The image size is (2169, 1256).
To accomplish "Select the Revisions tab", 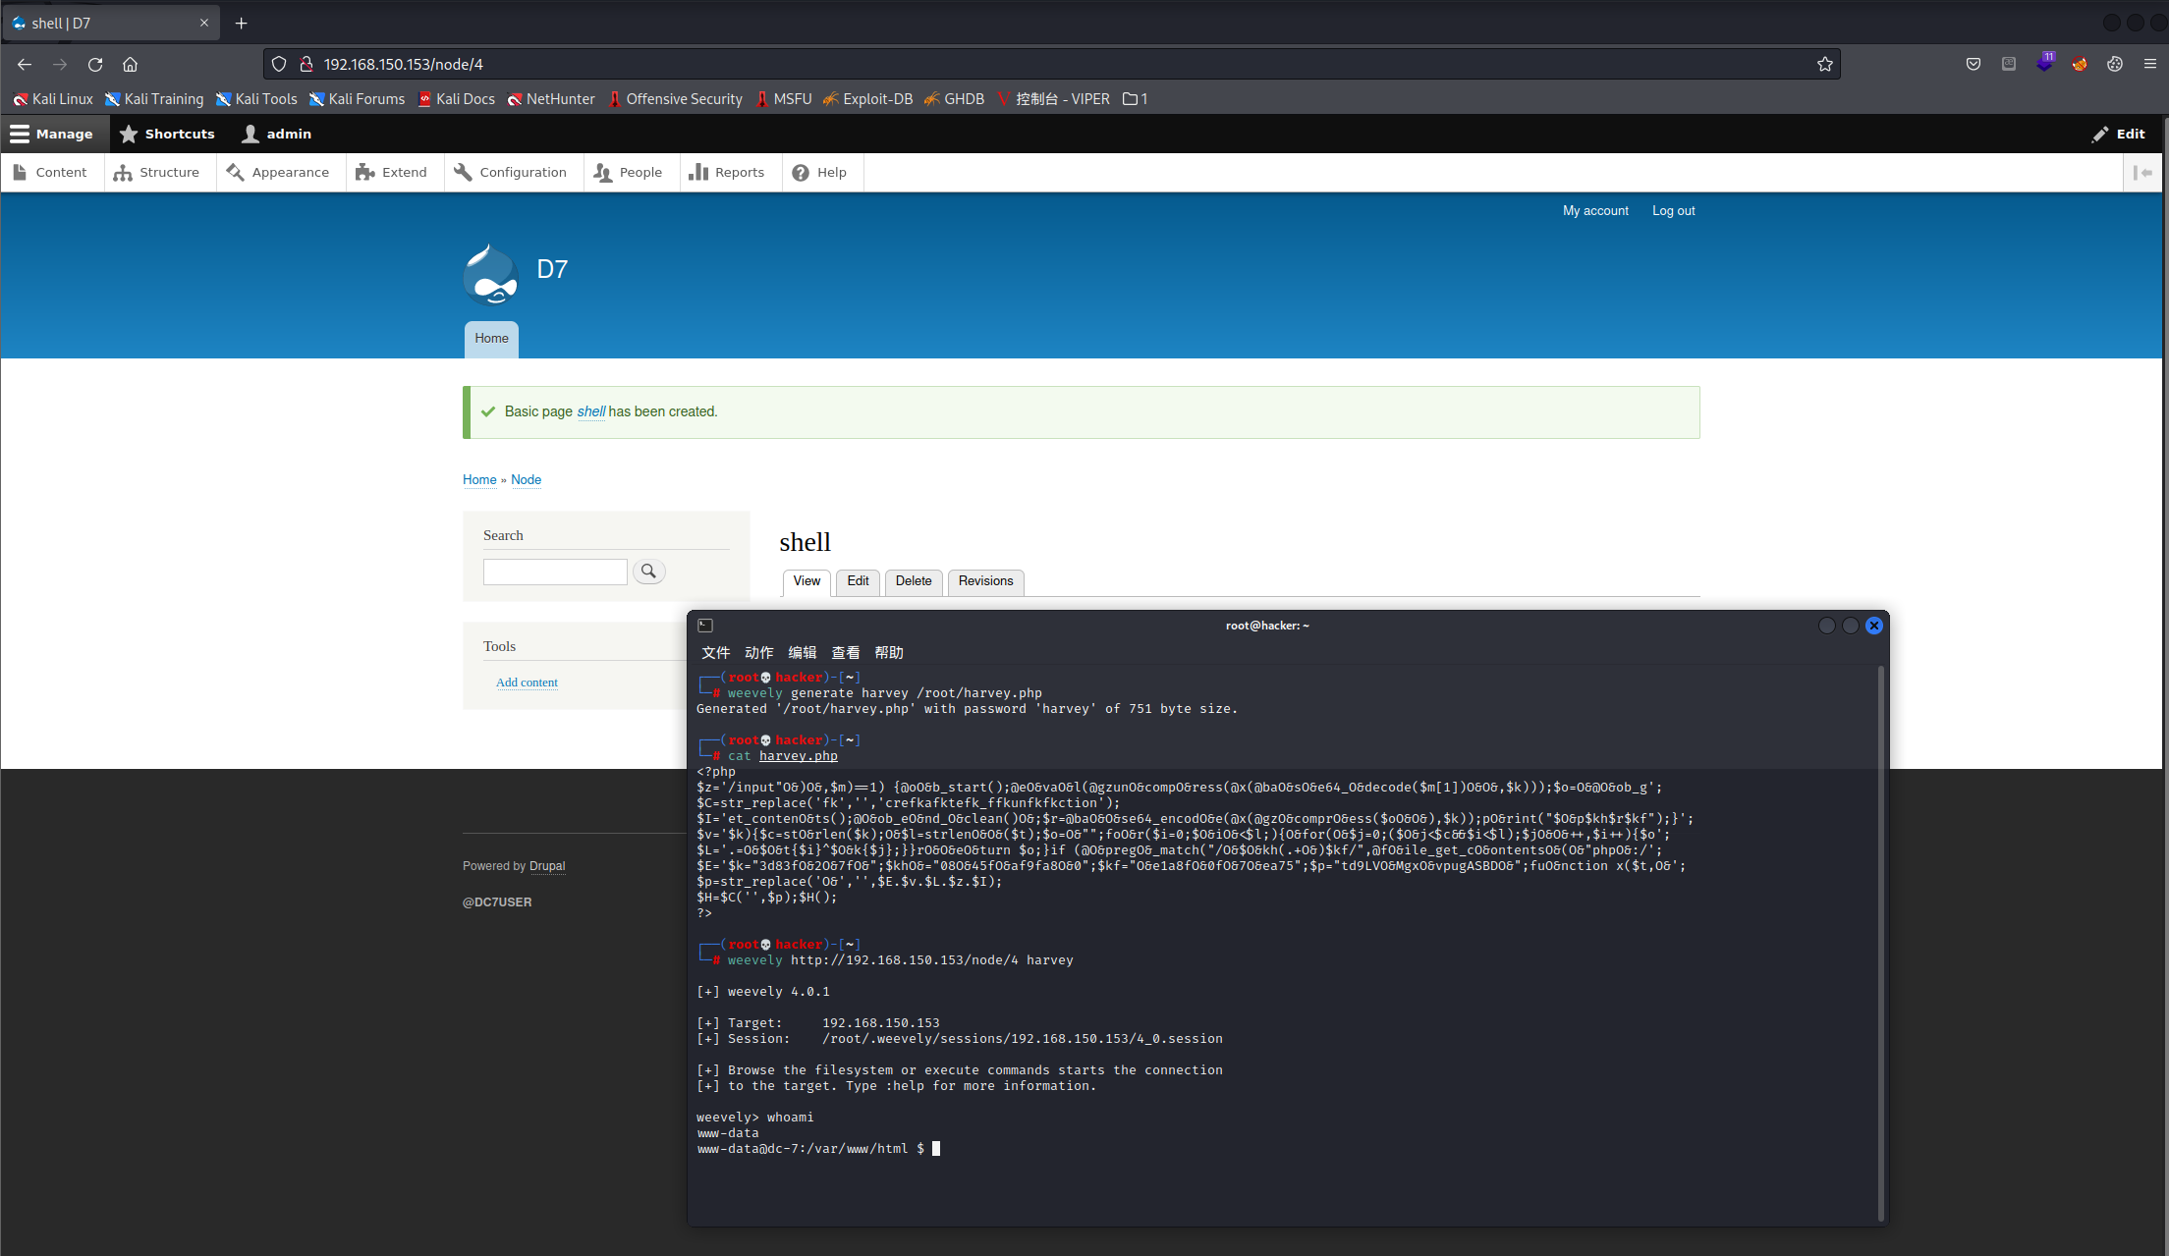I will point(985,581).
